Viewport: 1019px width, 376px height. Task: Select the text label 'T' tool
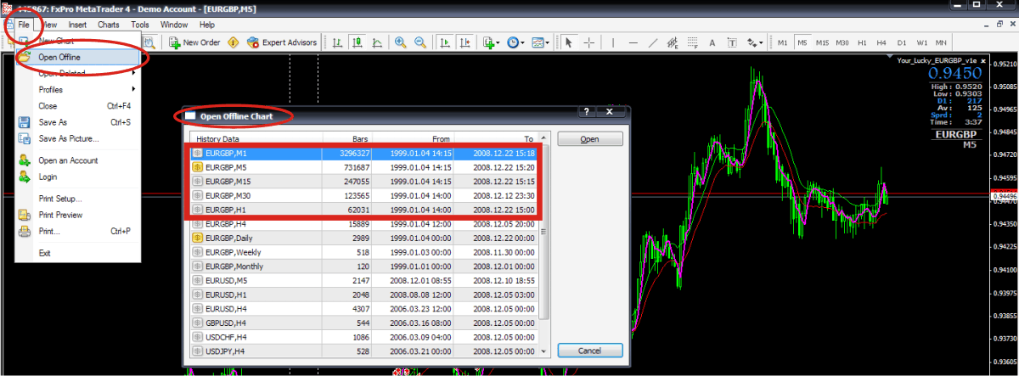(731, 42)
